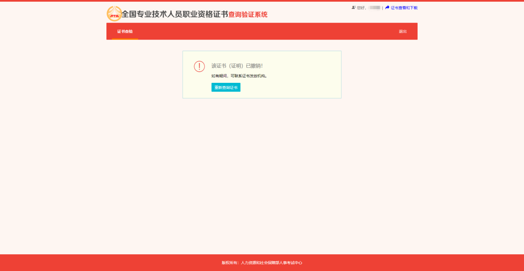
Task: Click the red navigation bar
Action: tap(265, 31)
